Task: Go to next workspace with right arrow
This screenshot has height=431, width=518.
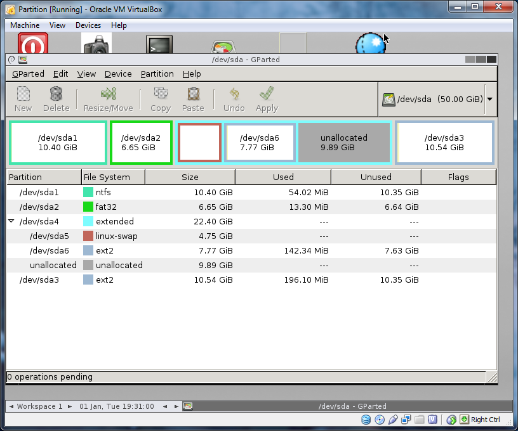Action: pos(70,406)
